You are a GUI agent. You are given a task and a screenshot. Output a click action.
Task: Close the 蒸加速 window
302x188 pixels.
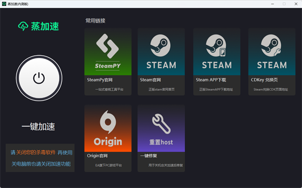coord(296,4)
